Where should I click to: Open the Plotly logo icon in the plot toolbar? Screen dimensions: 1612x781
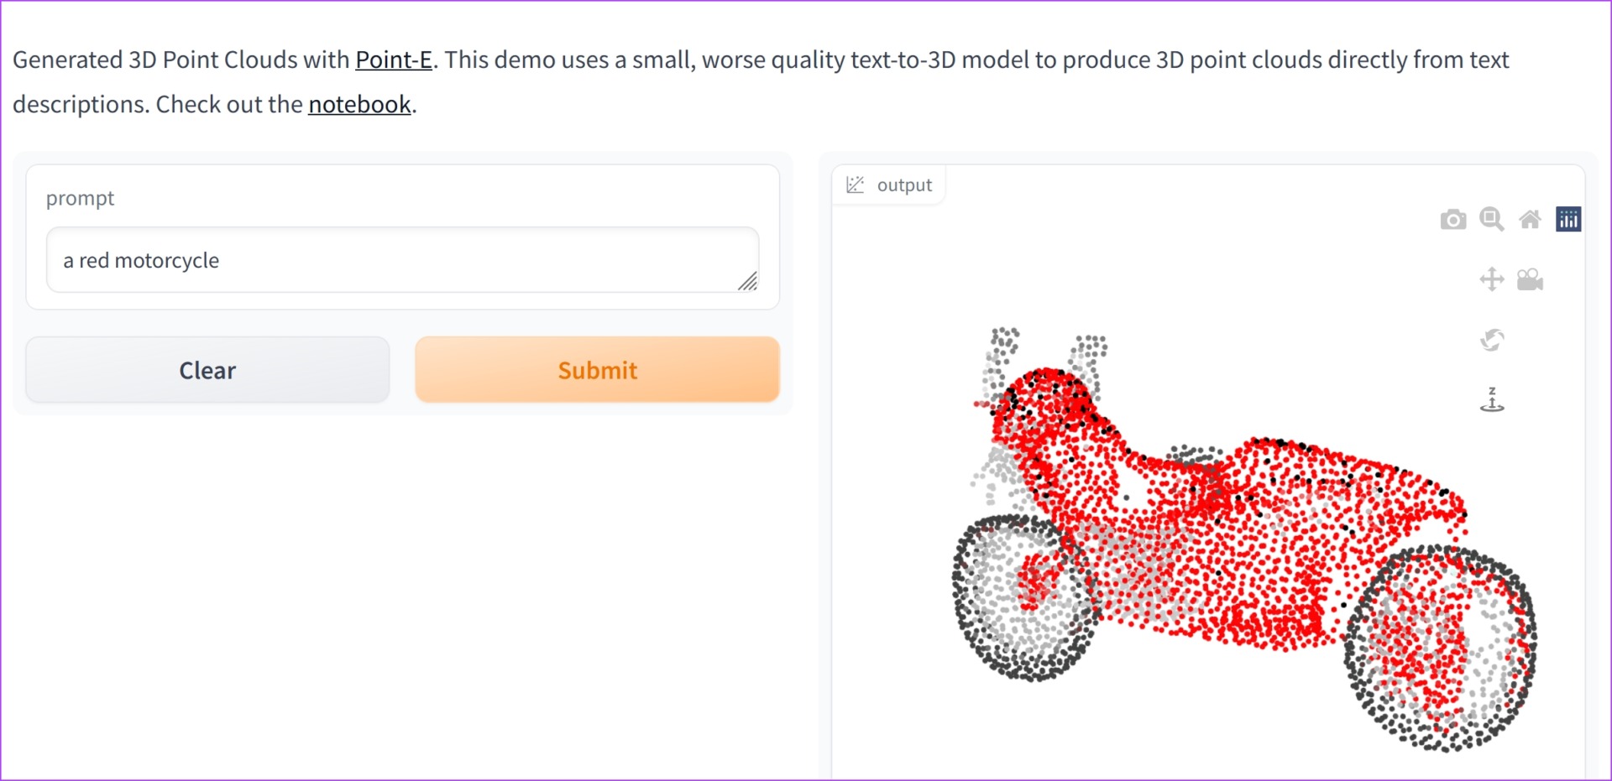(x=1568, y=219)
